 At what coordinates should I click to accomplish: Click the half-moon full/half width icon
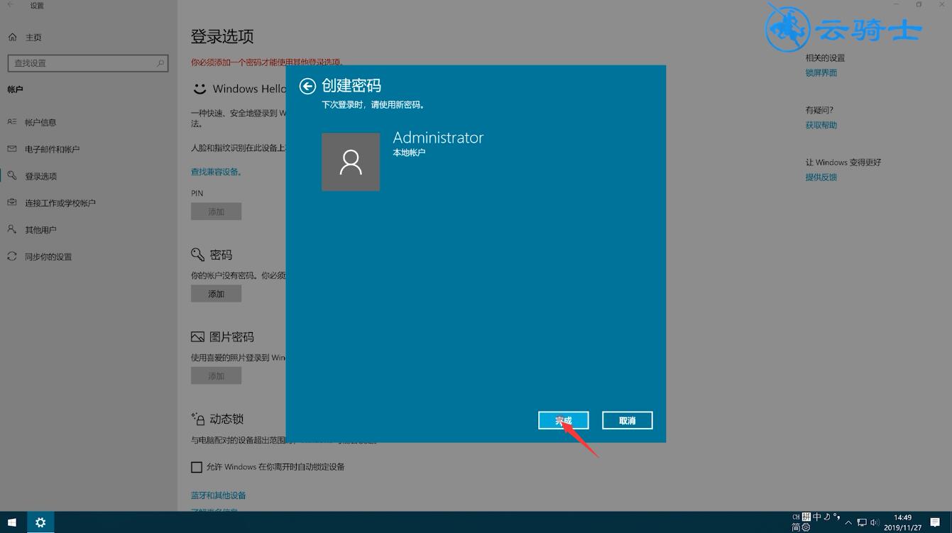pos(827,517)
